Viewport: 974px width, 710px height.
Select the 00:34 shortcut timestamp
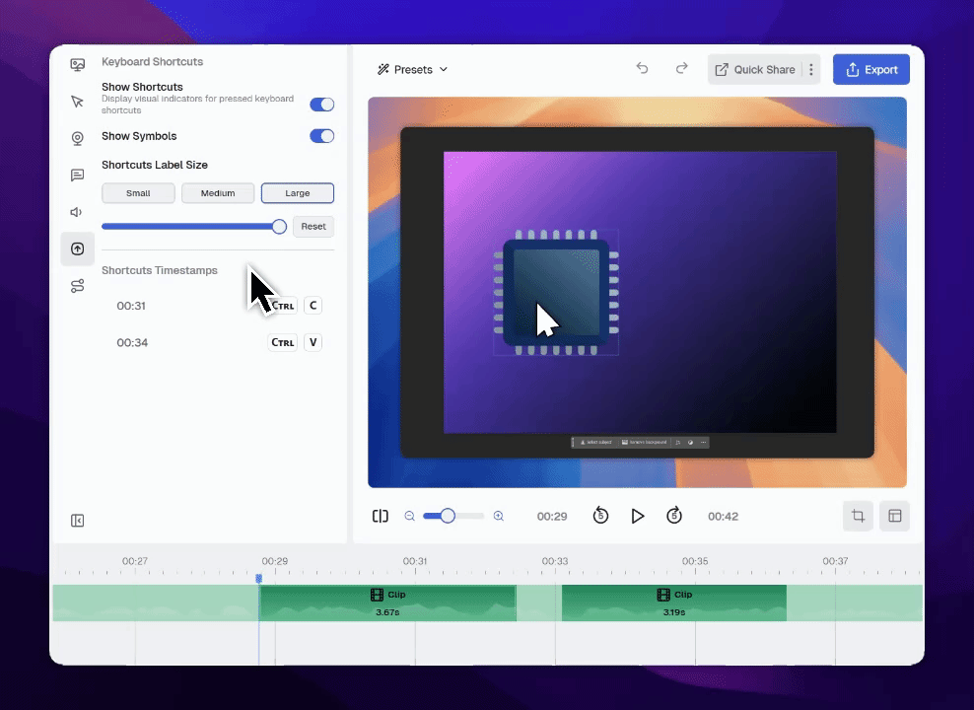[x=132, y=343]
